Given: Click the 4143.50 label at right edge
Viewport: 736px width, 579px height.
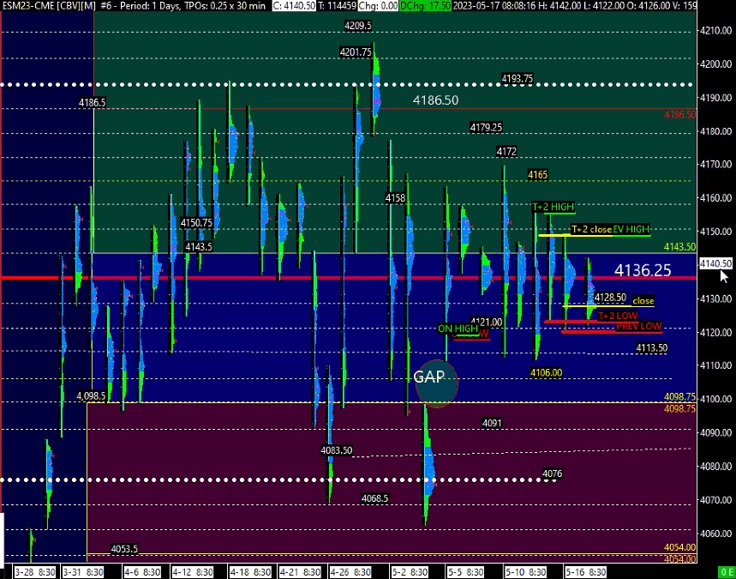Looking at the screenshot, I should (680, 247).
